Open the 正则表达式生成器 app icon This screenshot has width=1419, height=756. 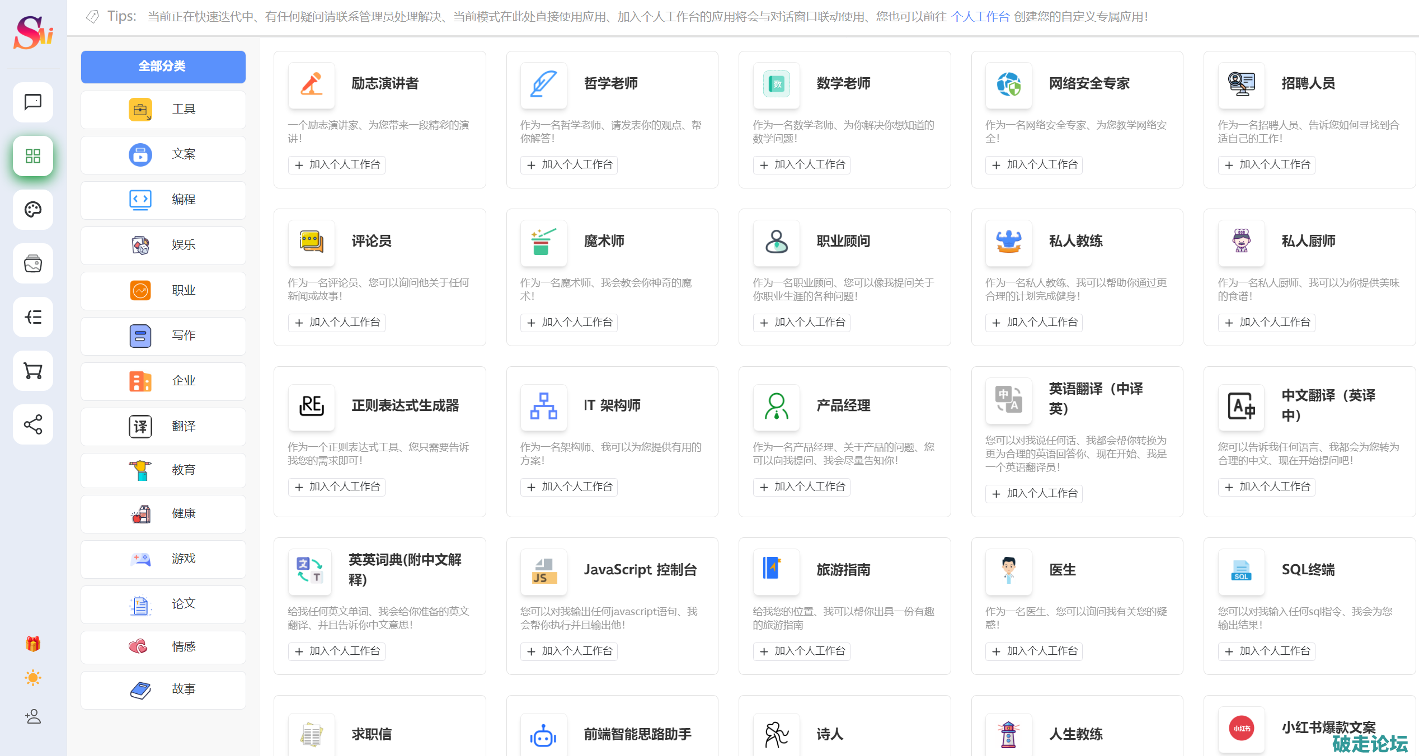[x=312, y=406]
